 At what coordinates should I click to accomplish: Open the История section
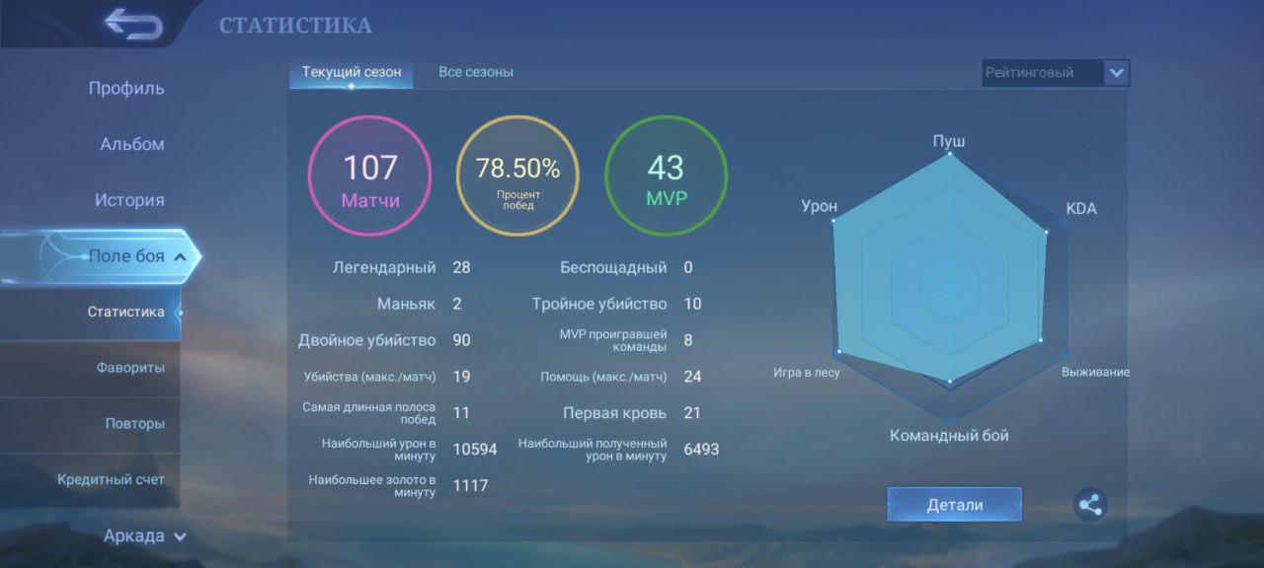[129, 200]
